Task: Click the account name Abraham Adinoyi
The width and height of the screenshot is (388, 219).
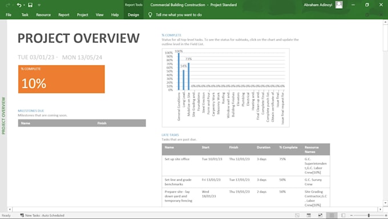Action: (318, 5)
